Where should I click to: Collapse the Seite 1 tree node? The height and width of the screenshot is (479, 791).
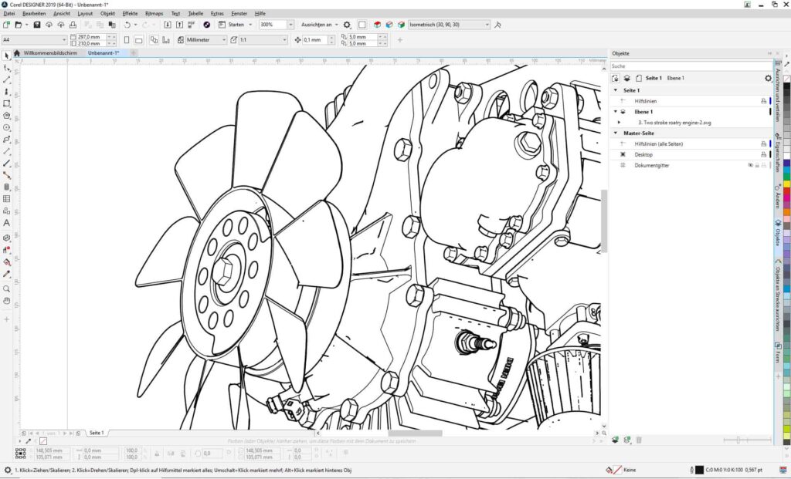pyautogui.click(x=616, y=90)
